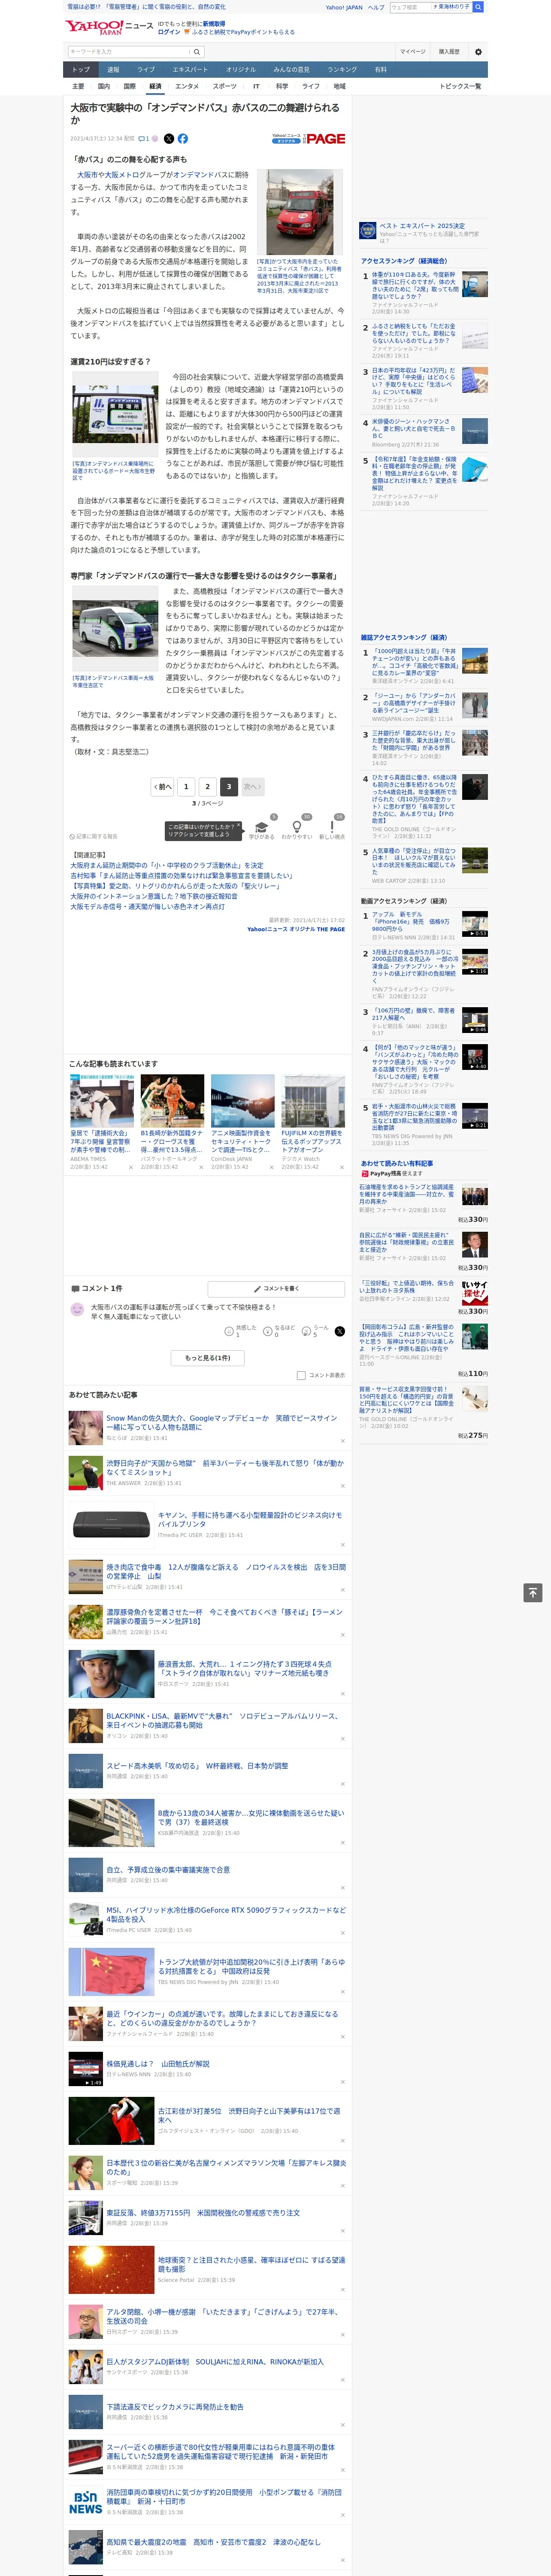Image resolution: width=551 pixels, height=2576 pixels.
Task: Click the on-demand bus stop sign photo
Action: (115, 414)
